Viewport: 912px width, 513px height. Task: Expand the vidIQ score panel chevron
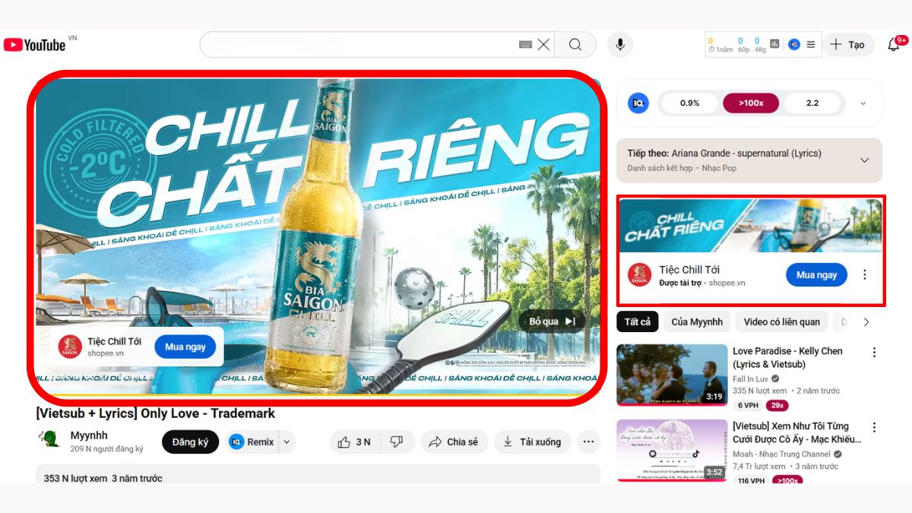[863, 103]
